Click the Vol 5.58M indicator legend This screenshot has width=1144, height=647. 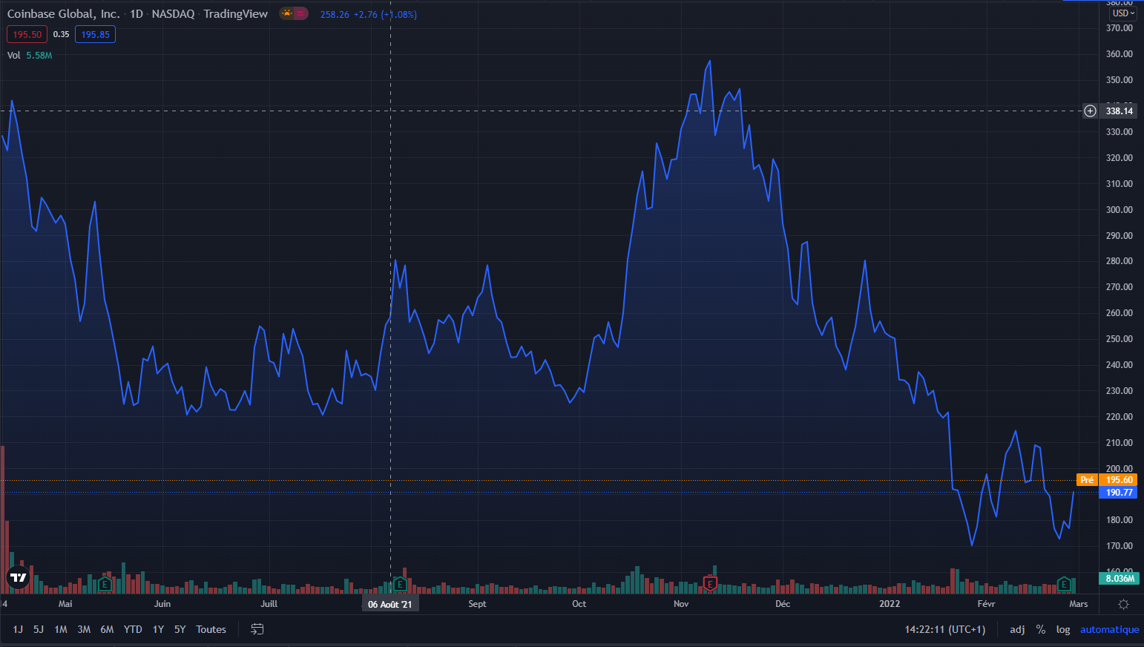coord(30,55)
